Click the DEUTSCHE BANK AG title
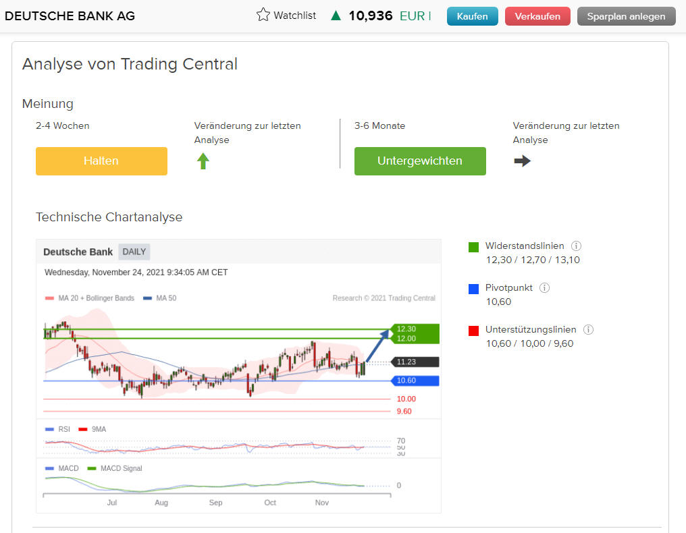This screenshot has width=686, height=533. click(70, 16)
